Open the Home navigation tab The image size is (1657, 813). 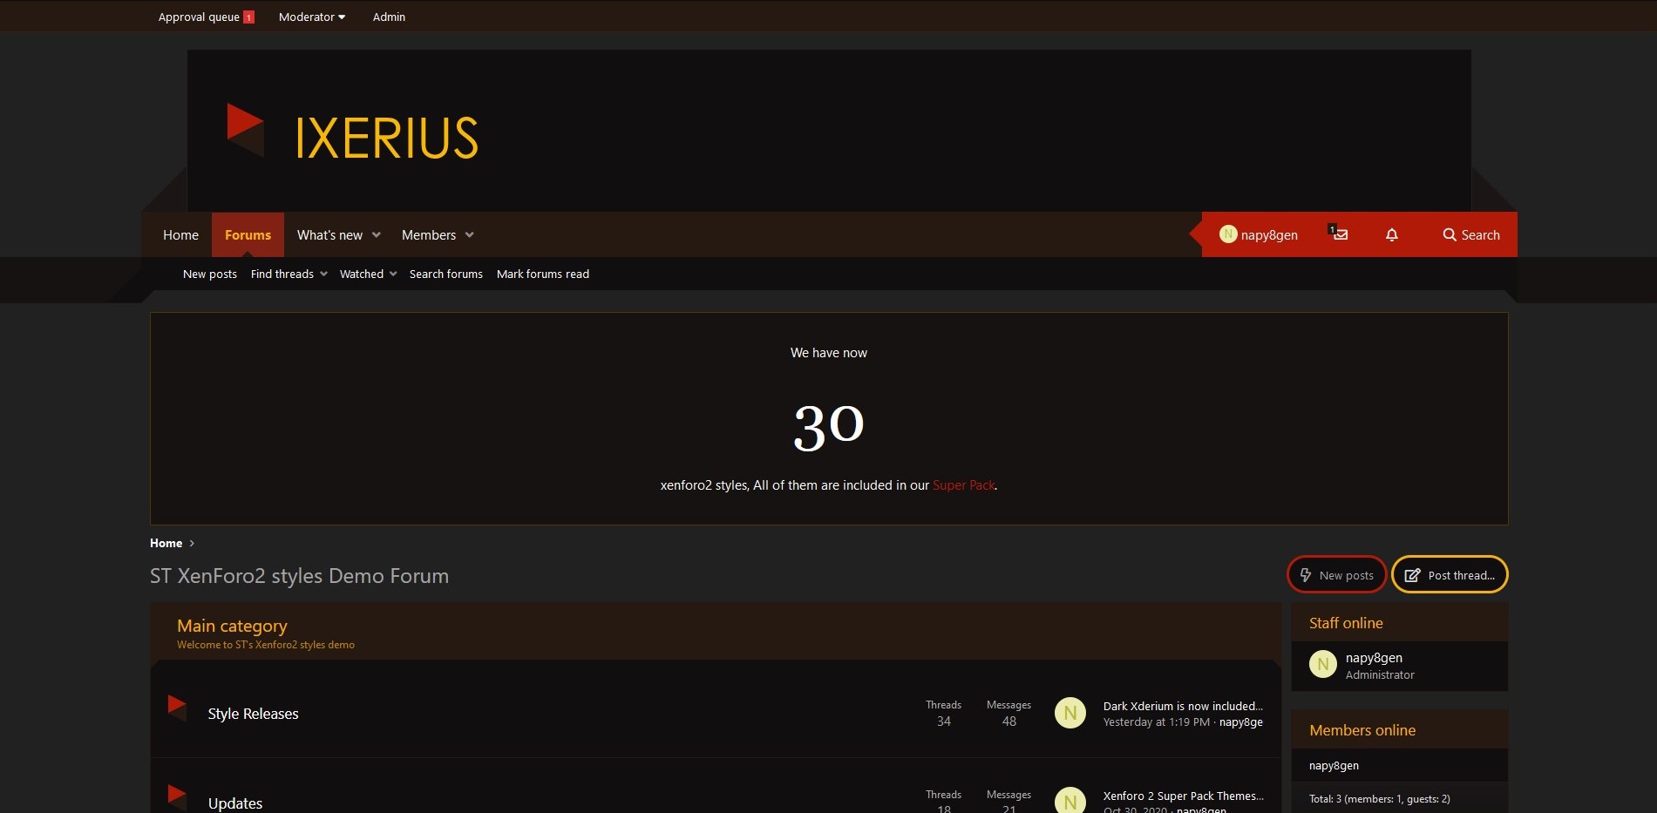click(x=180, y=235)
